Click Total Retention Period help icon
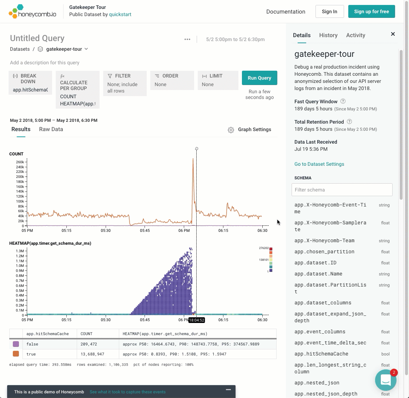This screenshot has width=409, height=398. 349,122
